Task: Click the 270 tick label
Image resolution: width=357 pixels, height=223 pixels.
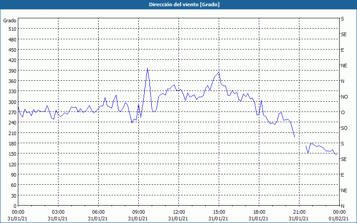Action: (x=12, y=112)
